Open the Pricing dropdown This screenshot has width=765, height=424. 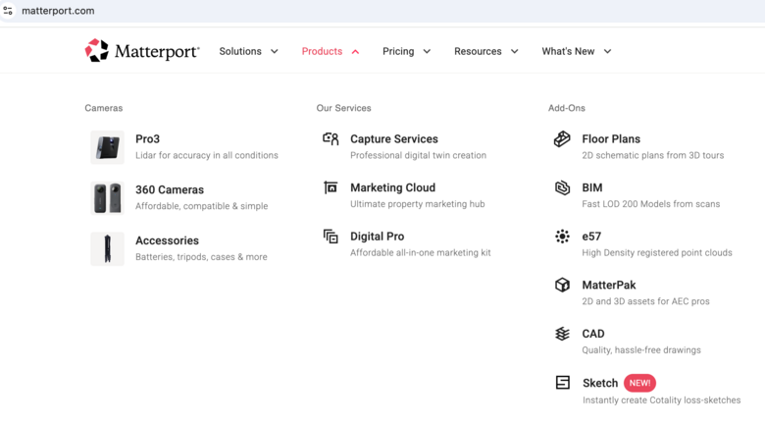406,51
